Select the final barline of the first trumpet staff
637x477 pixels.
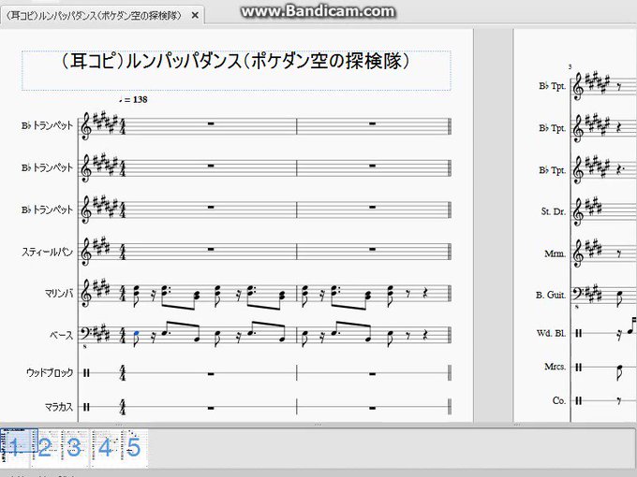tap(450, 125)
